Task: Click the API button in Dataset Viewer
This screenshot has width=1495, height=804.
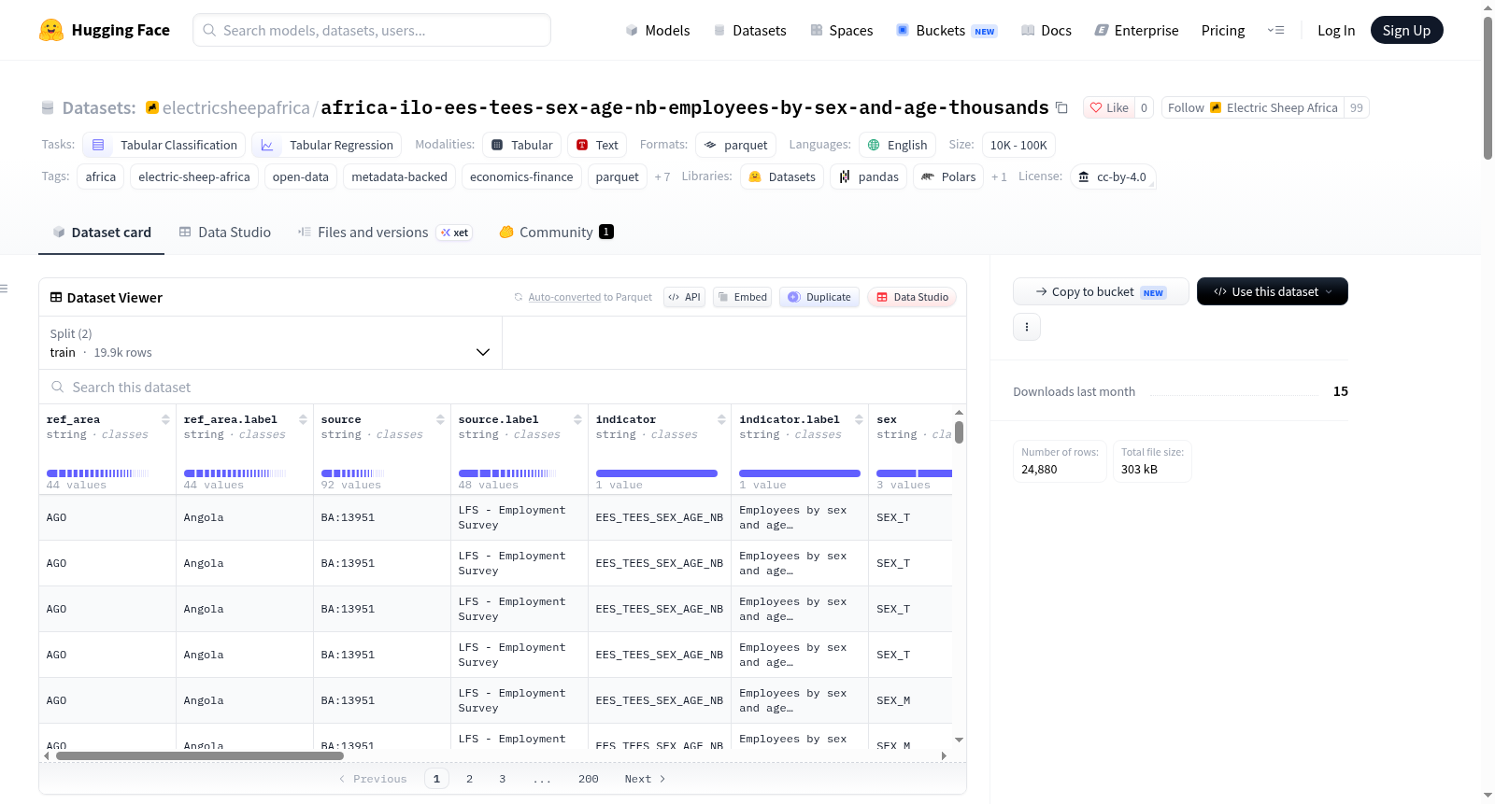Action: coord(684,297)
